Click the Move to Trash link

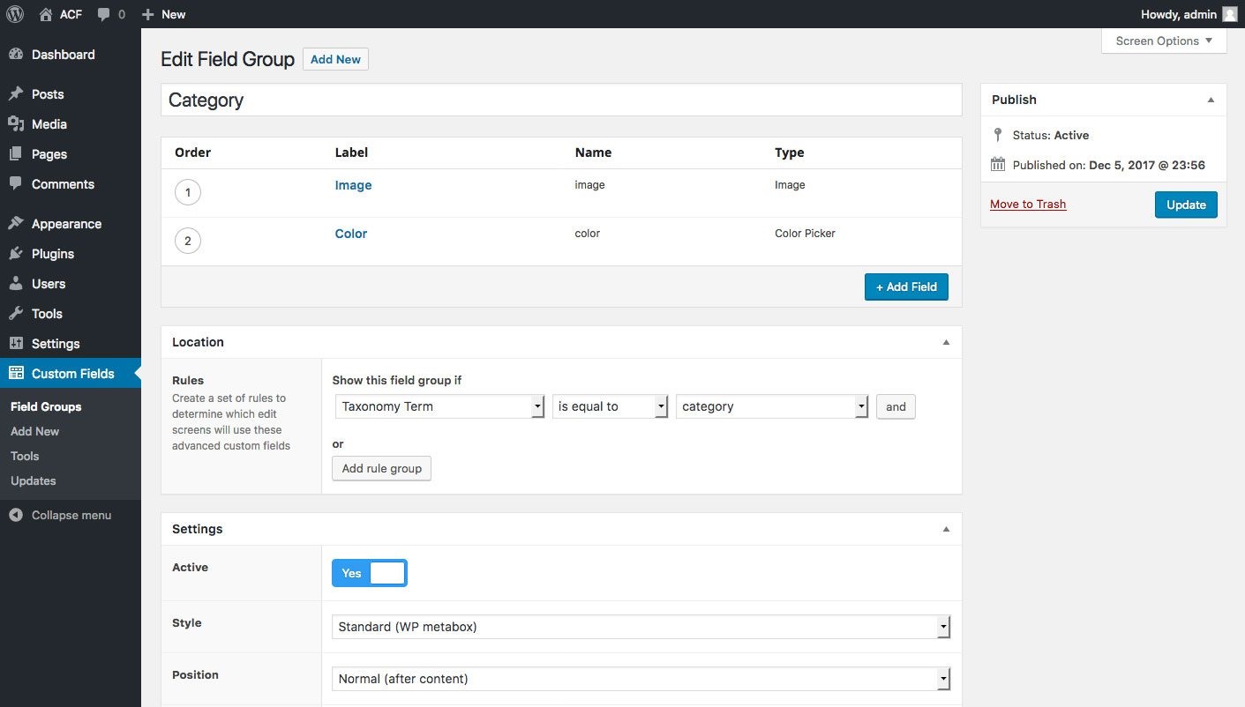click(x=1028, y=204)
